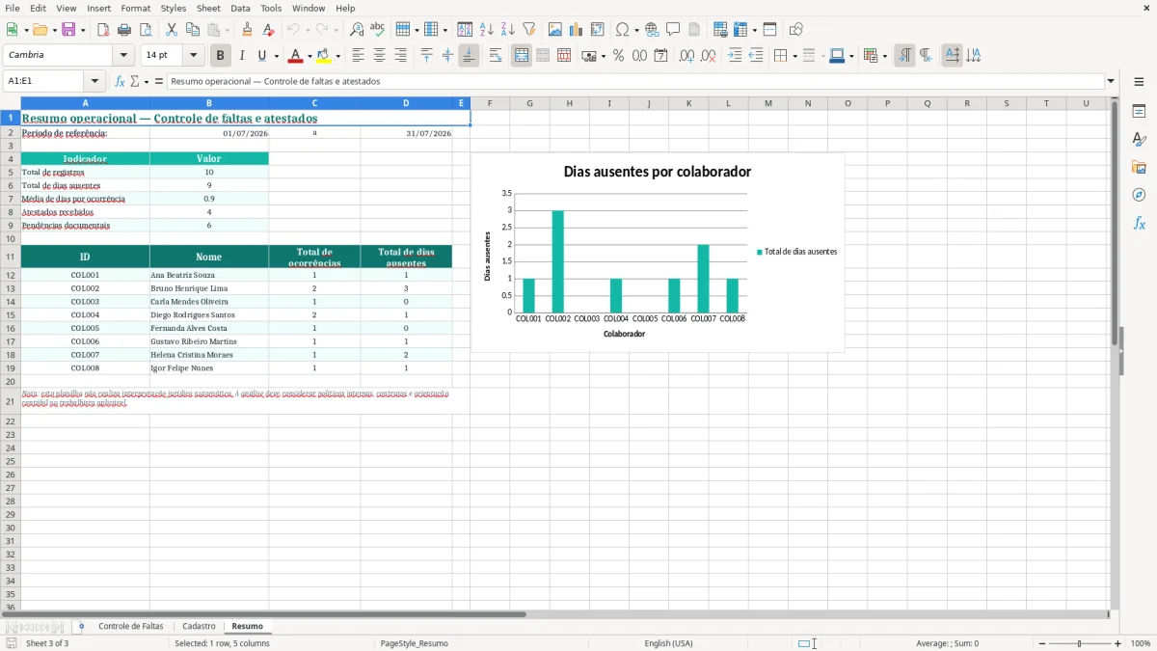Open sidebar Gallery panel icon
The width and height of the screenshot is (1157, 651).
pyautogui.click(x=1139, y=168)
